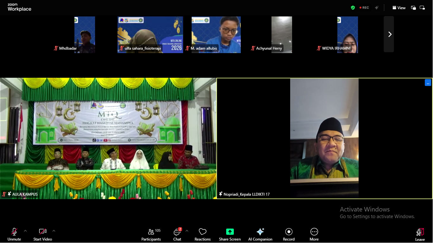Open AI Companion from bottom toolbar
This screenshot has height=244, width=434.
pos(260,235)
